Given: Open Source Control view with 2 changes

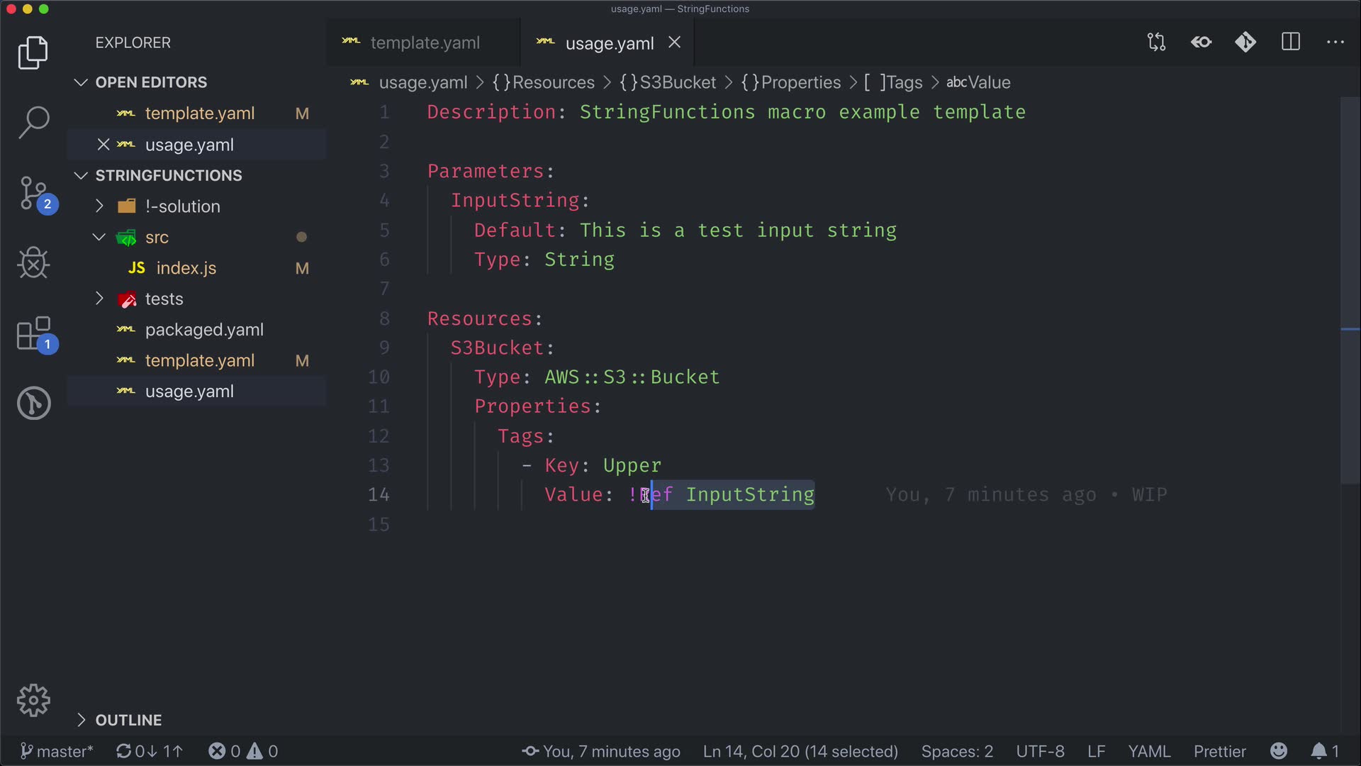Looking at the screenshot, I should pos(33,193).
